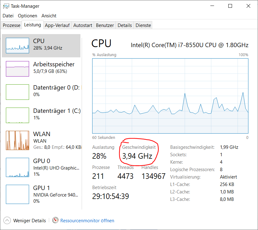Switch to the Prozesse tab
This screenshot has height=230, width=258.
tap(11, 25)
